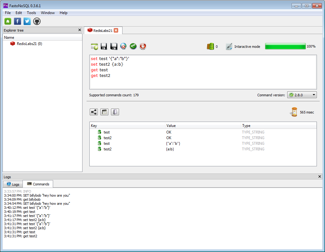
Task: Open the Window menu
Action: 48,13
